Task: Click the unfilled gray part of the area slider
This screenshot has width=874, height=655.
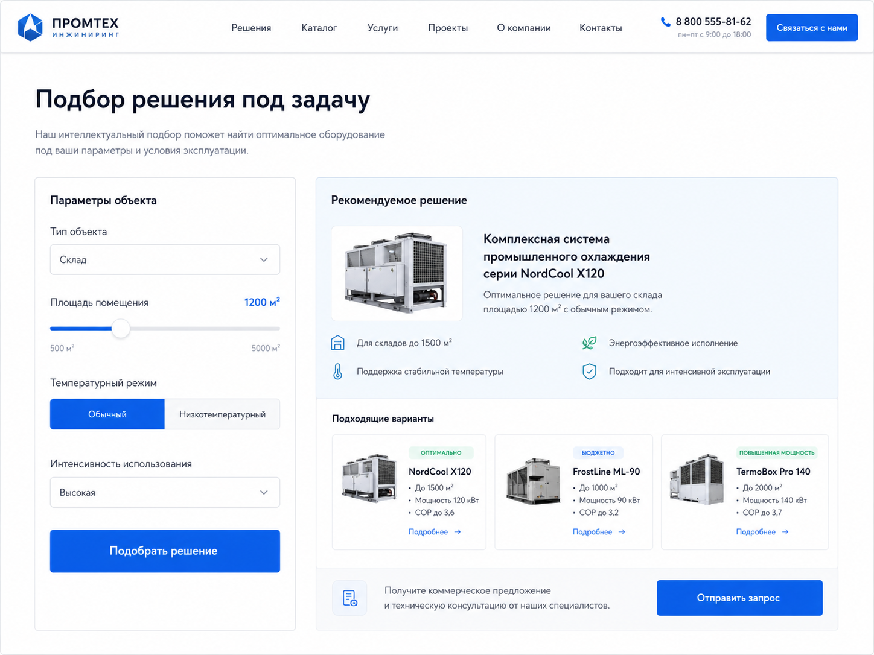Action: pos(205,329)
